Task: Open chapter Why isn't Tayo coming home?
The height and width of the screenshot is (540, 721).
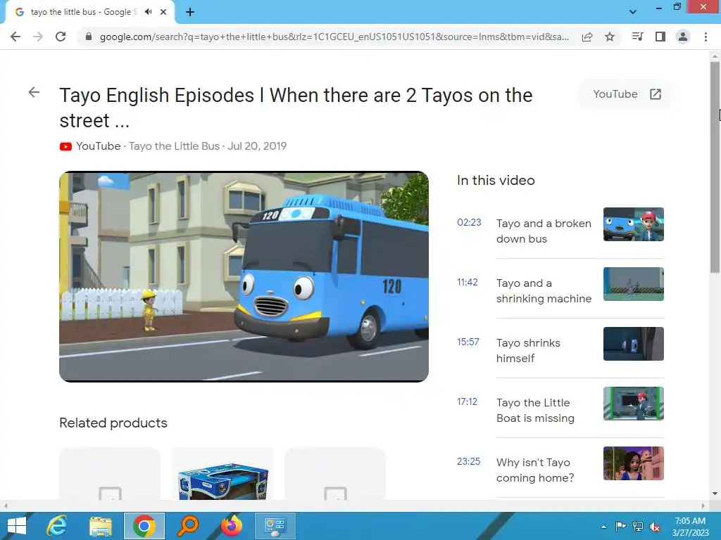Action: (535, 470)
